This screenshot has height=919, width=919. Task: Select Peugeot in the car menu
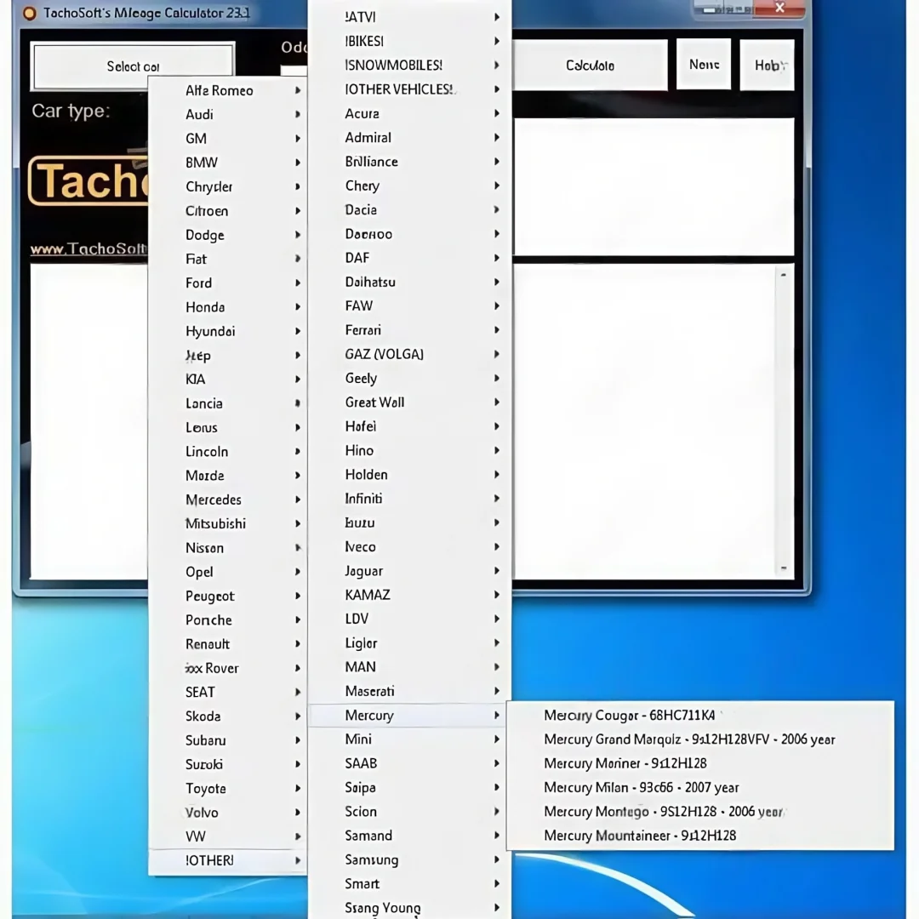tap(227, 596)
